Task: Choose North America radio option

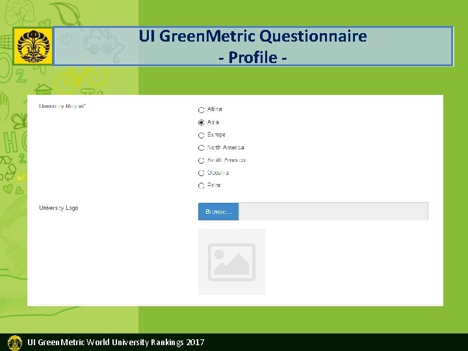Action: tap(201, 148)
